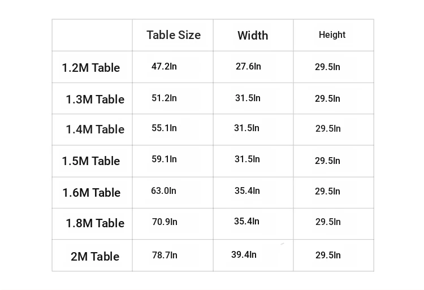Select the Width column header
Image resolution: width=424 pixels, height=290 pixels.
(x=253, y=36)
